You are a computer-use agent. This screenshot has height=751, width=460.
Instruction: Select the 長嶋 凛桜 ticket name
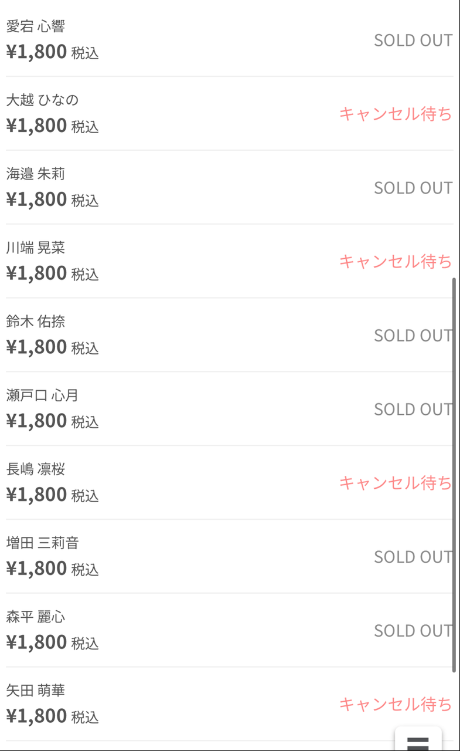(36, 469)
